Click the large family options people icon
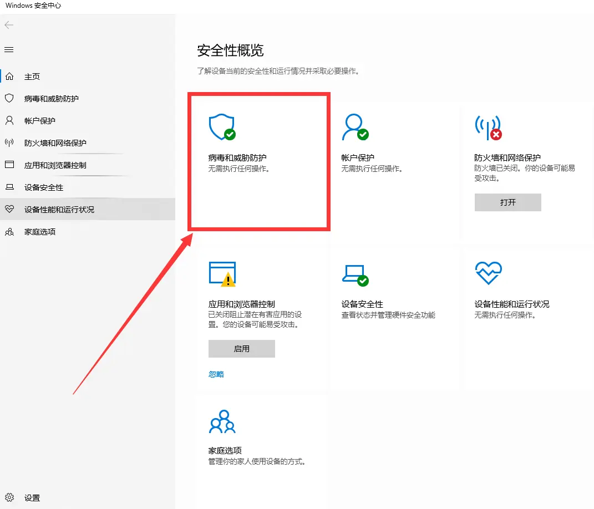The image size is (594, 509). tap(222, 421)
